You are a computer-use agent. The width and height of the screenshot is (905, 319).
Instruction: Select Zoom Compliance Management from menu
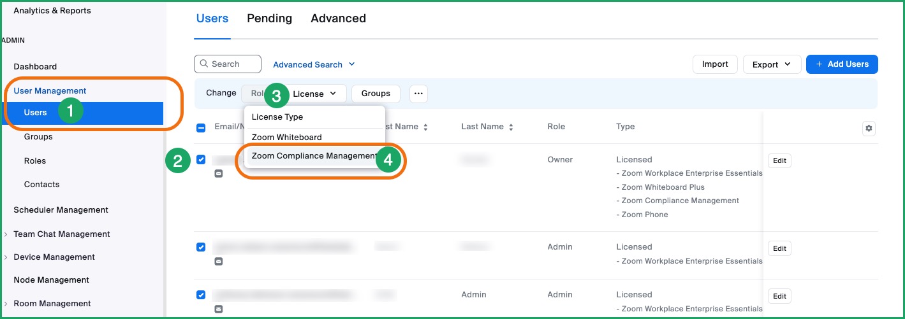pos(314,156)
